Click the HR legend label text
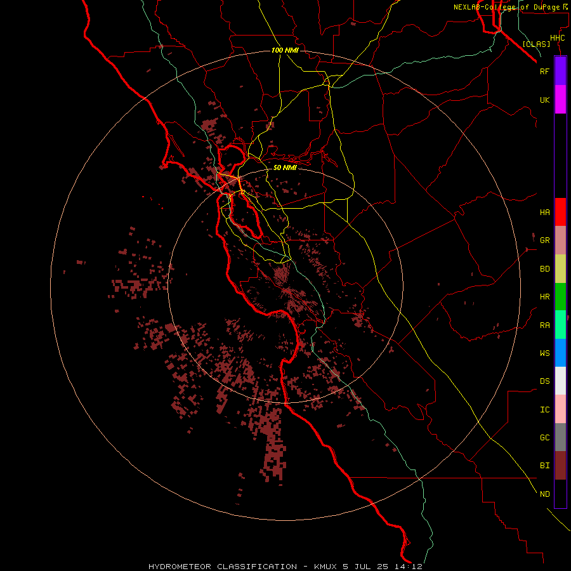 pos(544,297)
